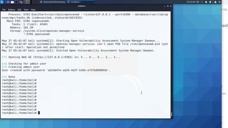Screen dimensions: 228x128
Task: Open the Actions menu
Action: (x=11, y=10)
